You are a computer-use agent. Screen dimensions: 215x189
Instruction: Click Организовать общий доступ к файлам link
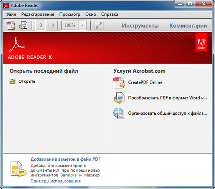(167, 113)
